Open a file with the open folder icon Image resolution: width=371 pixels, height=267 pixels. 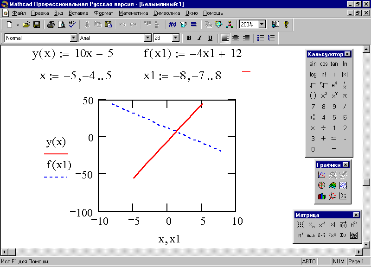tap(26, 25)
